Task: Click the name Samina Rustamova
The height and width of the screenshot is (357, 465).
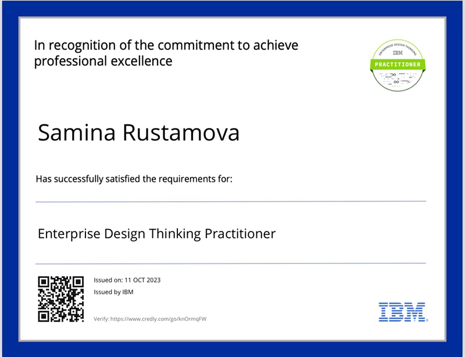Action: tap(138, 133)
